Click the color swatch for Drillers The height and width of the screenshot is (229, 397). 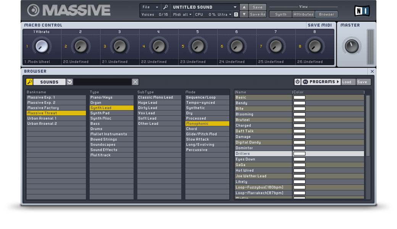[x=299, y=153]
